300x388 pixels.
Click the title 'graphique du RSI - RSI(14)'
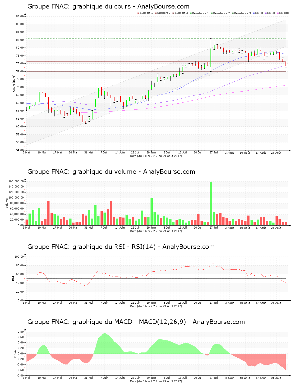pyautogui.click(x=114, y=247)
